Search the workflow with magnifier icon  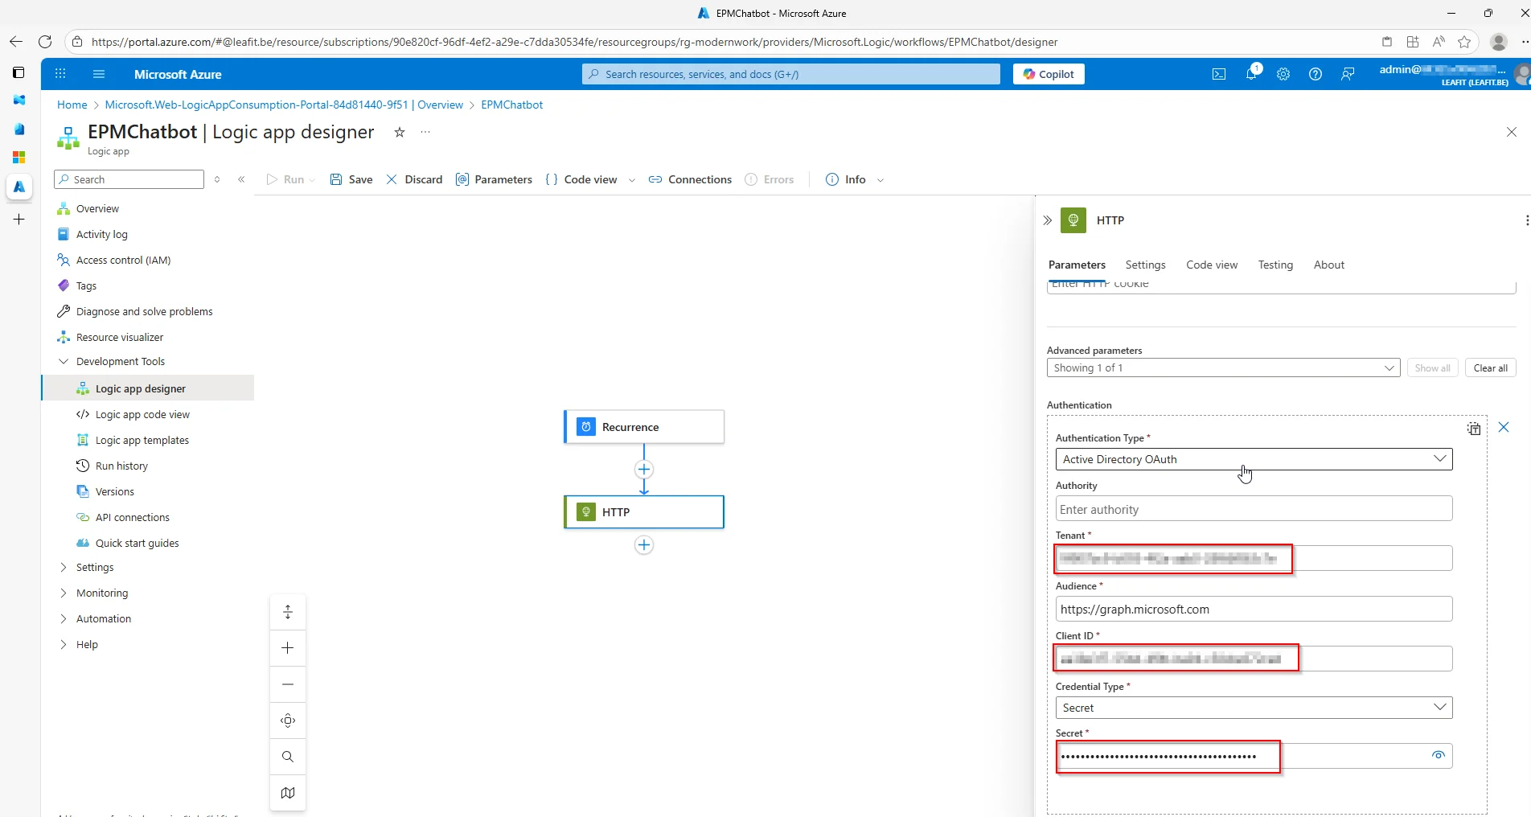[288, 757]
